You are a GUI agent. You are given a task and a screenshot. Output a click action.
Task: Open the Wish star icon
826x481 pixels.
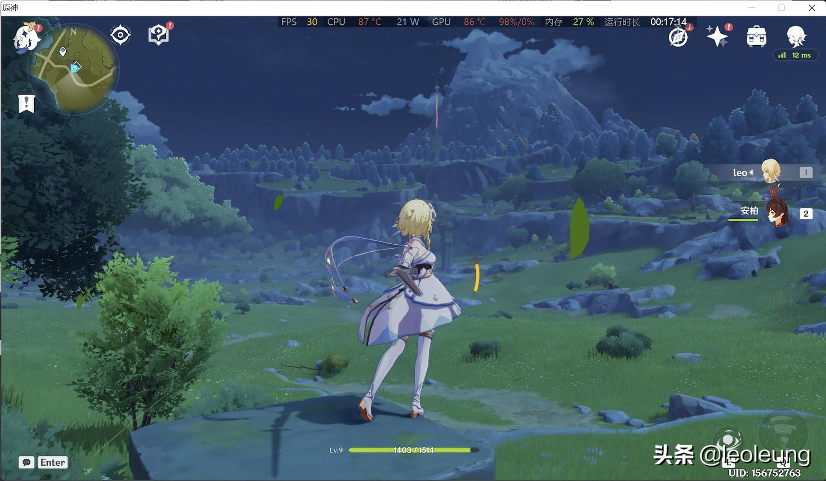(717, 36)
